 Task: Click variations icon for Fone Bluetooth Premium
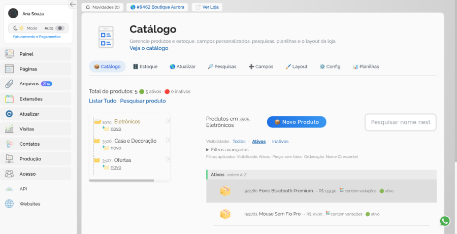point(342,190)
